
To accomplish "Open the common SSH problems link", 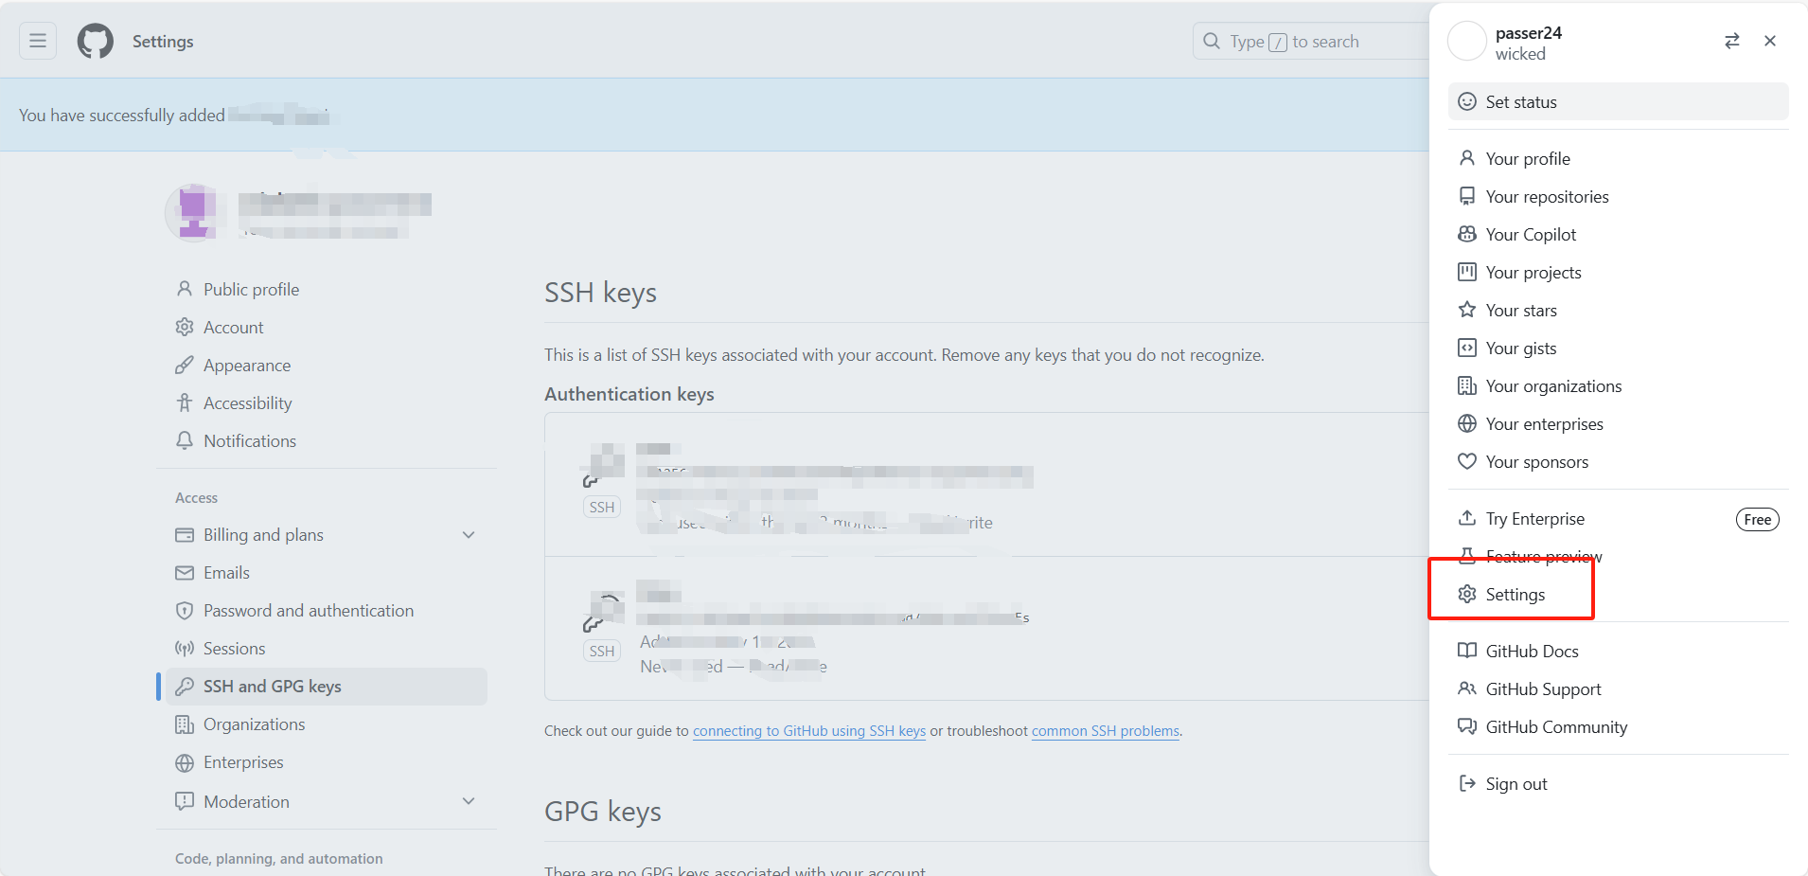I will (1105, 731).
